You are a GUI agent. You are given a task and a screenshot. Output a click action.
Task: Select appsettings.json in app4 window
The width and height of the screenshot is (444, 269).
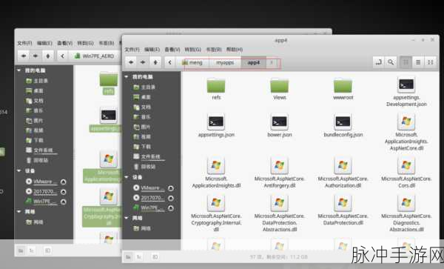tap(216, 125)
